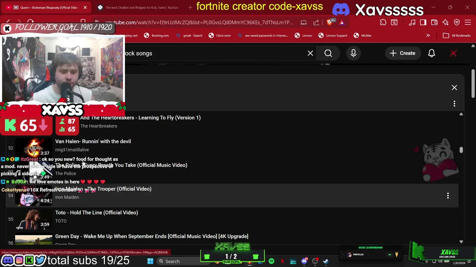Viewport: 476px width, 267px height.
Task: Switch to ChatBot and Widgets tab
Action: pos(138,7)
